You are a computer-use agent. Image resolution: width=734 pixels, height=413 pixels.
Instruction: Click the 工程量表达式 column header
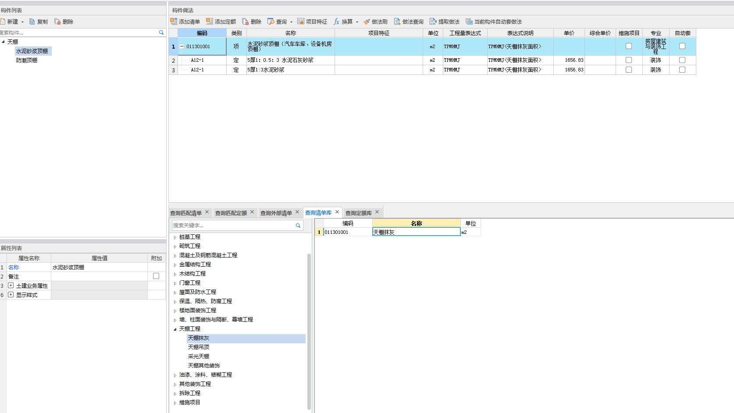coord(465,33)
